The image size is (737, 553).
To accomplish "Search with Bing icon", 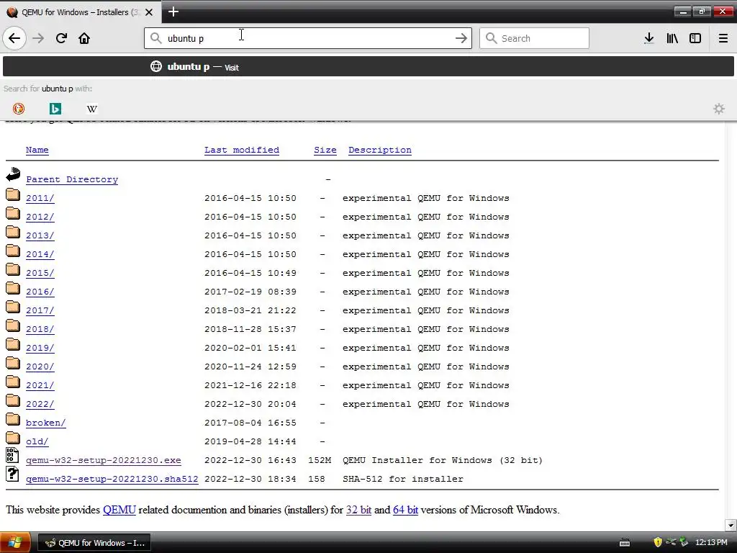I will tap(55, 109).
